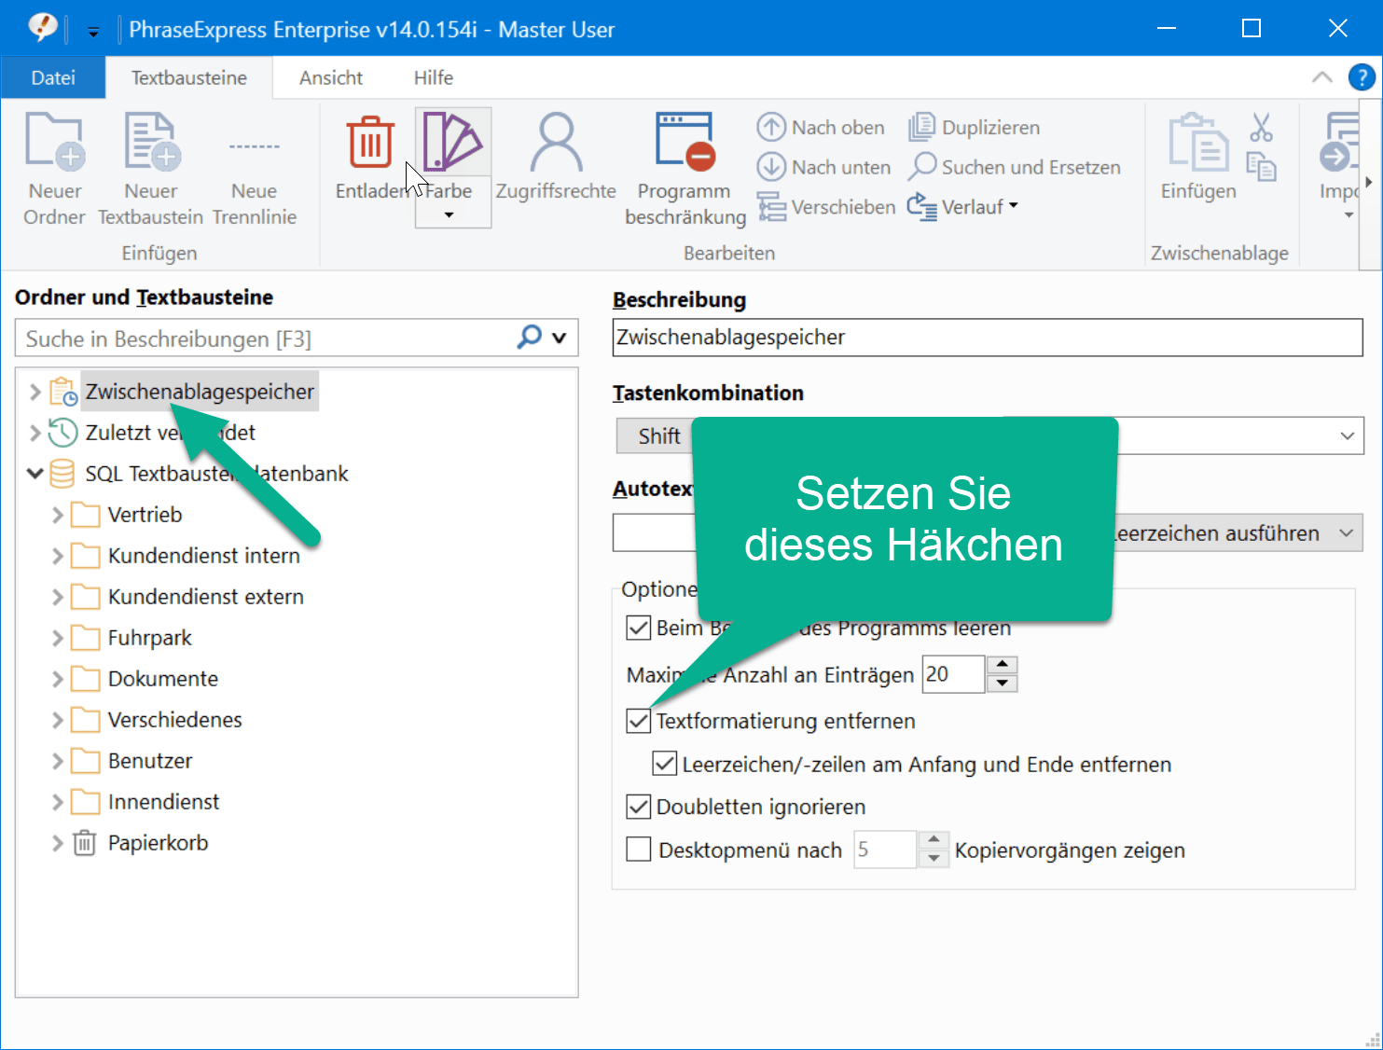Open the Datei menu
This screenshot has width=1383, height=1050.
click(x=53, y=77)
